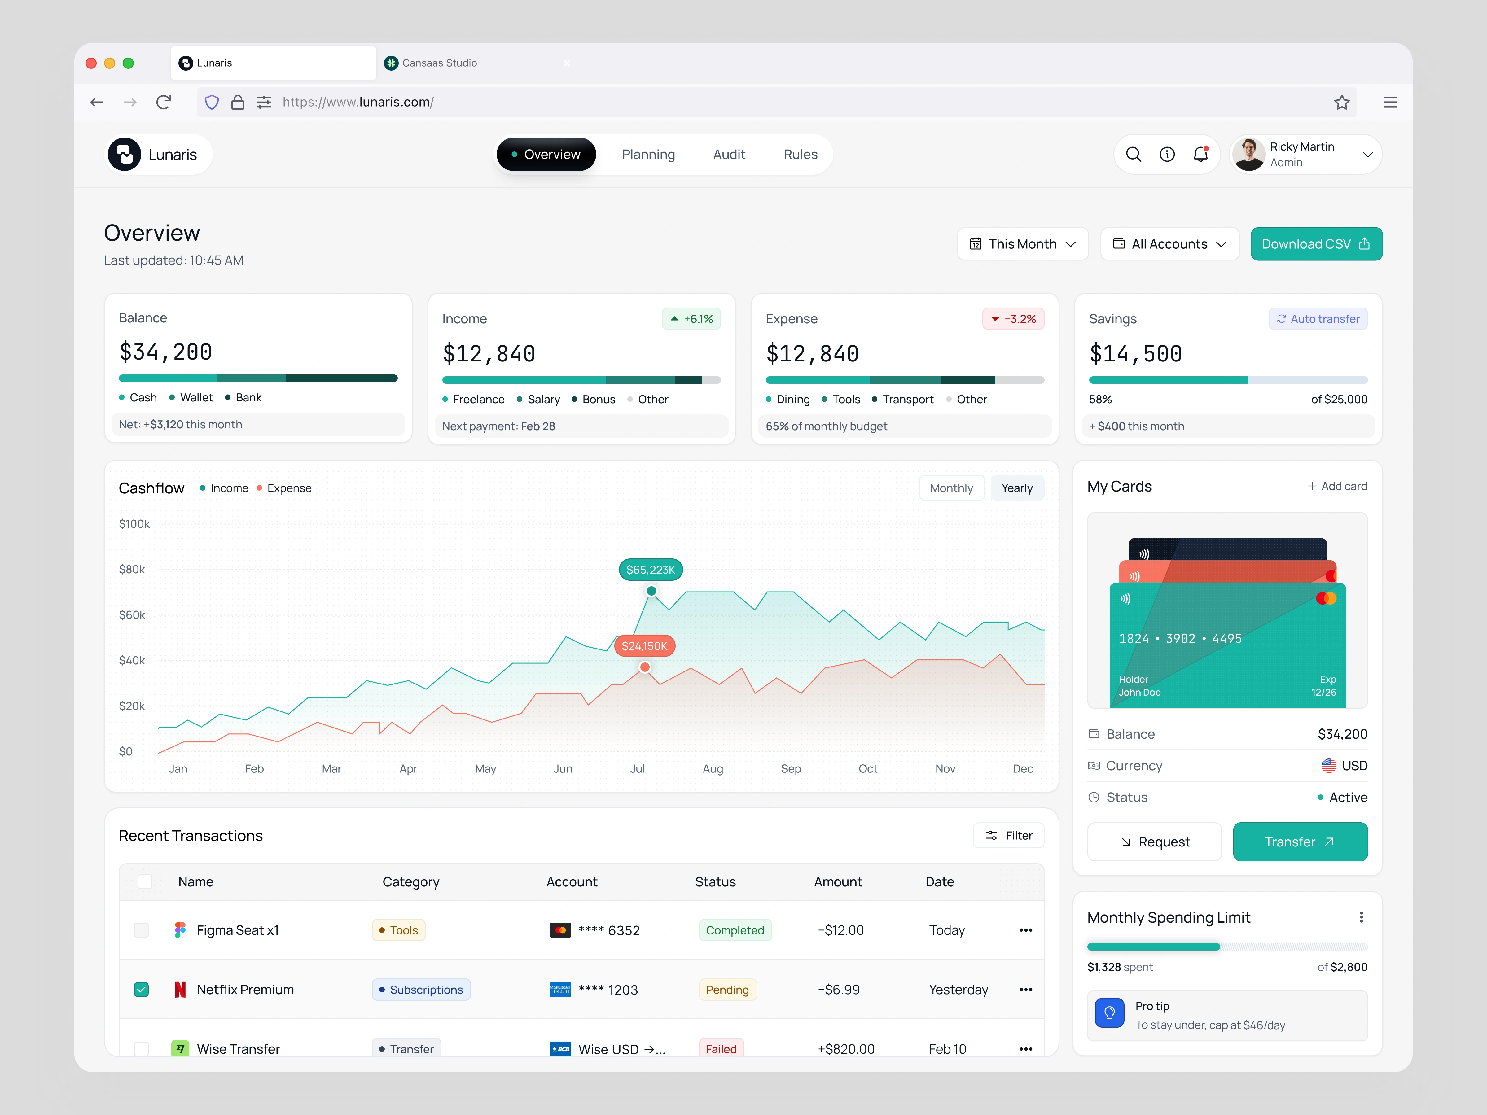Check the Figma Seat x1 row checkbox
The height and width of the screenshot is (1115, 1487).
141,930
